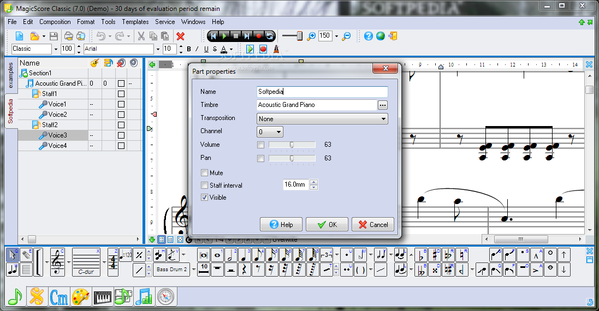Open print preview
599x311 pixels.
tap(81, 36)
